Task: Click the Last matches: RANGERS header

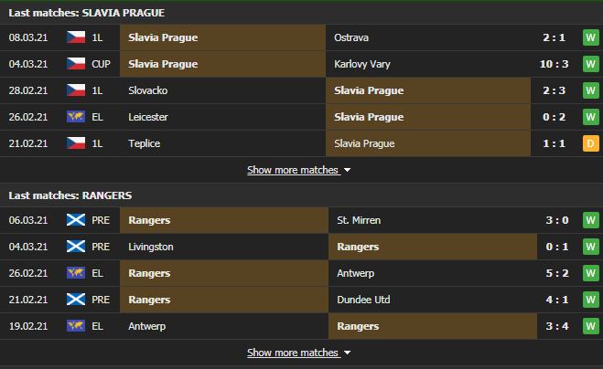Action: 70,195
